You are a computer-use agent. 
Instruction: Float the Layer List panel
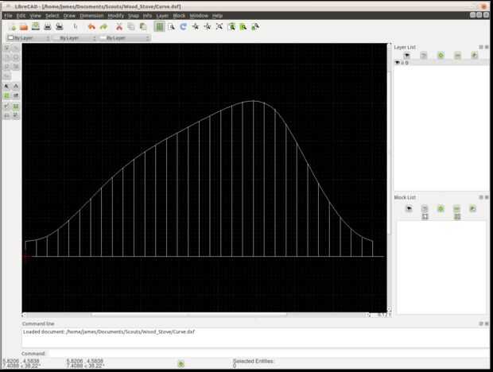point(481,47)
